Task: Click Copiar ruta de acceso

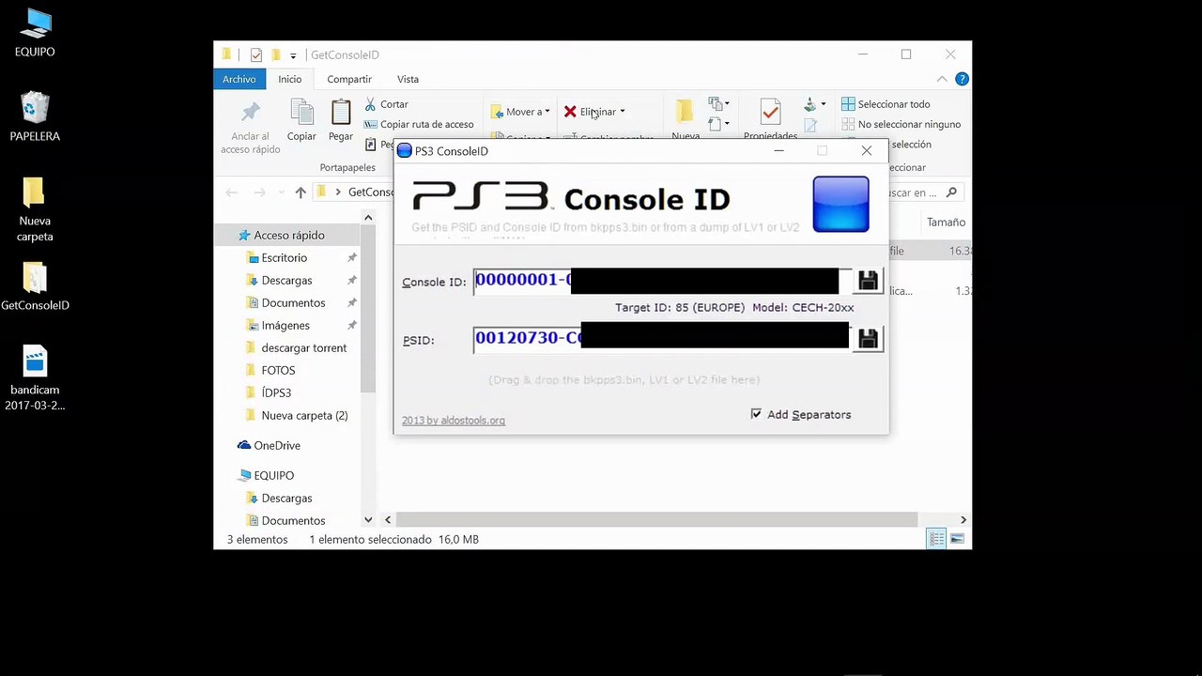Action: (418, 124)
